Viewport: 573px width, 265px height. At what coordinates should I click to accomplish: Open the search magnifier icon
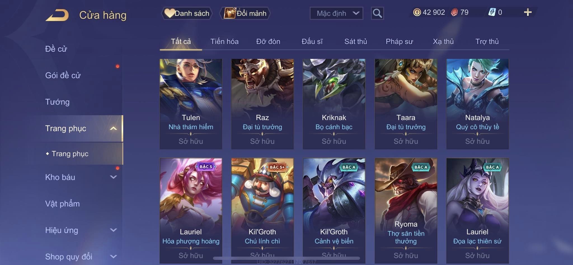coord(377,13)
